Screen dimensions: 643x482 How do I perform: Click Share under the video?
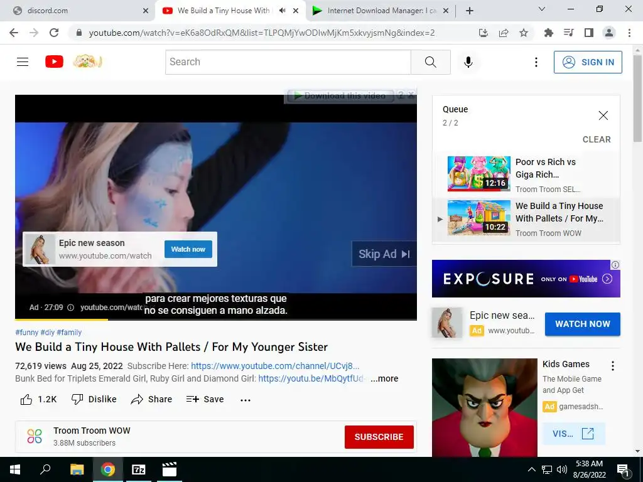[x=151, y=399]
